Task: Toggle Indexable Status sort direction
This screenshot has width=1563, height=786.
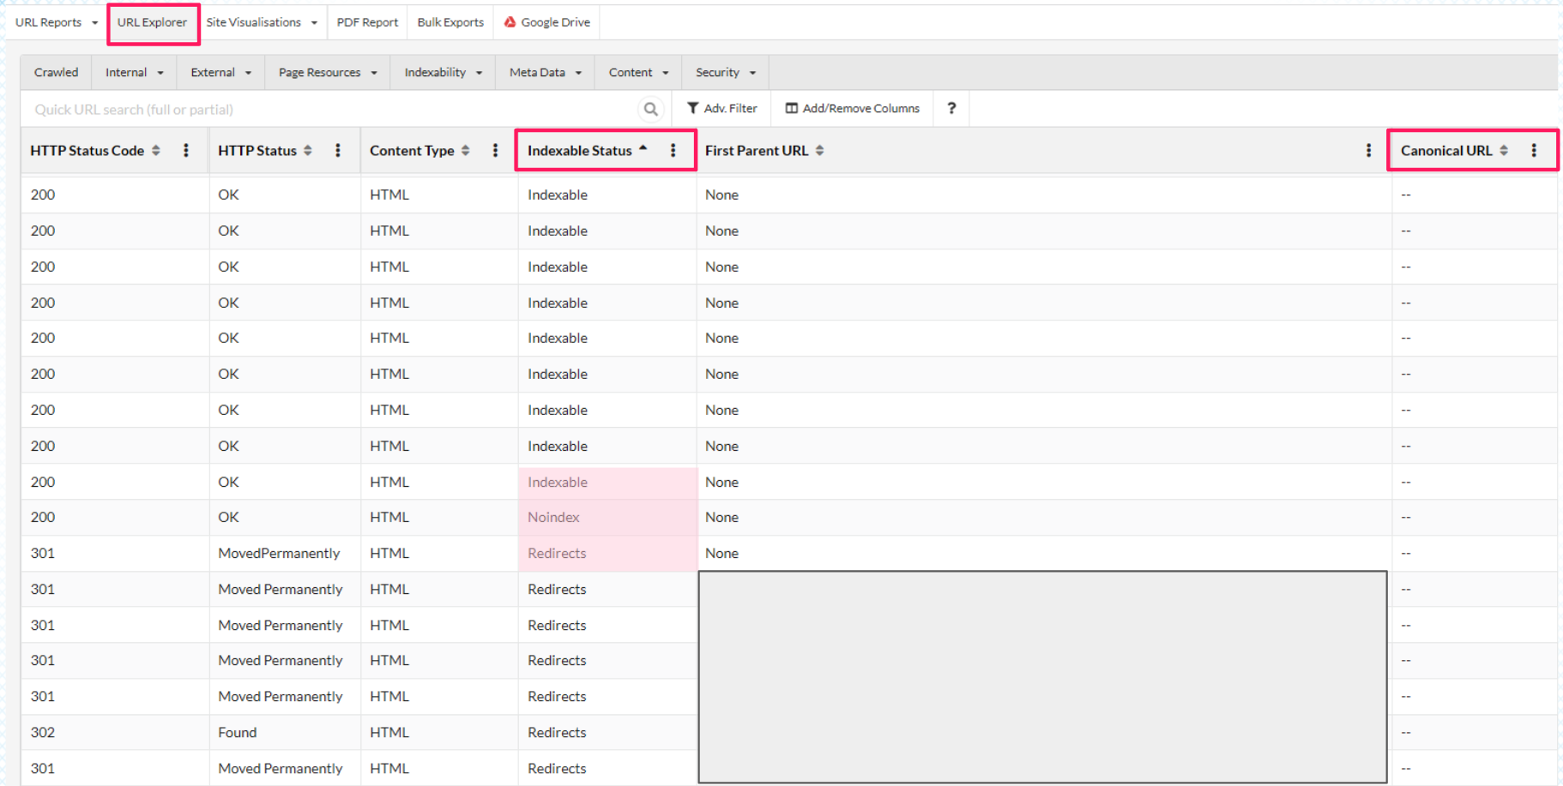Action: (644, 150)
